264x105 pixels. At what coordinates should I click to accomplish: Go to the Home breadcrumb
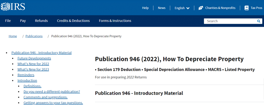[x=13, y=36]
